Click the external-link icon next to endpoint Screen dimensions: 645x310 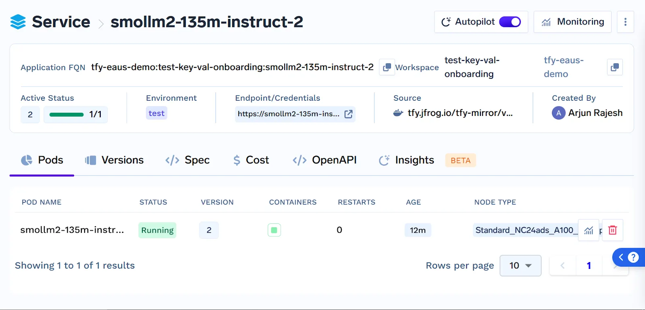[348, 114]
